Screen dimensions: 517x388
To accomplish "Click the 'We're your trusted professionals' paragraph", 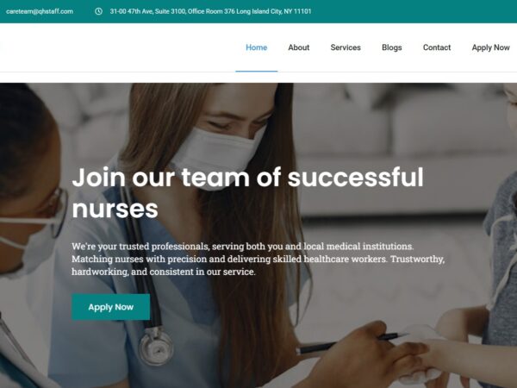I will pyautogui.click(x=258, y=259).
